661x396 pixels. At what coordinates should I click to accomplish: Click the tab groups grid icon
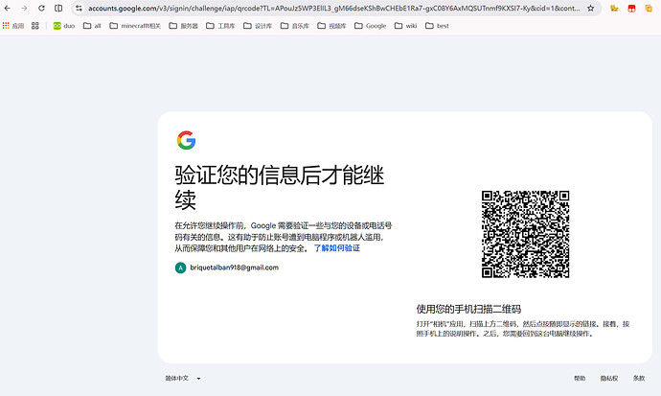[35, 26]
